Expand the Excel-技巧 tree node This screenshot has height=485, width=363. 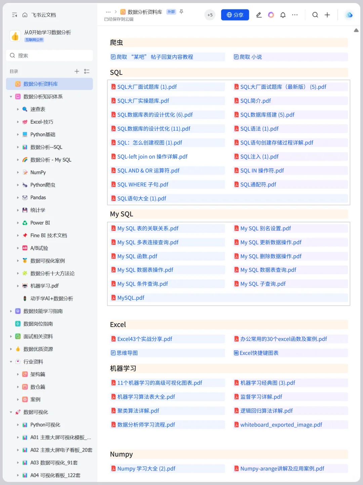click(18, 122)
